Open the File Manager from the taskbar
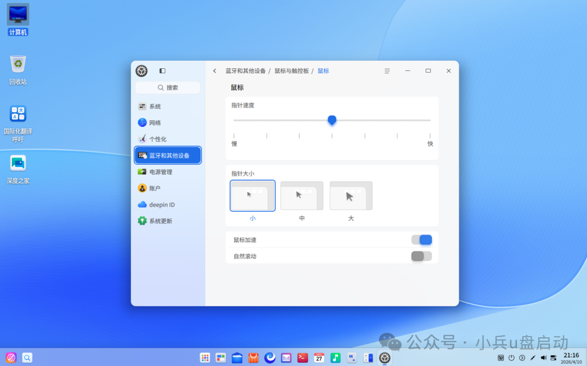This screenshot has width=587, height=366. click(237, 358)
